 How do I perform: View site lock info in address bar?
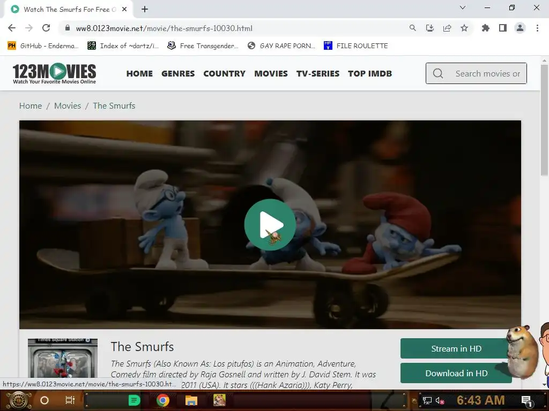(68, 28)
